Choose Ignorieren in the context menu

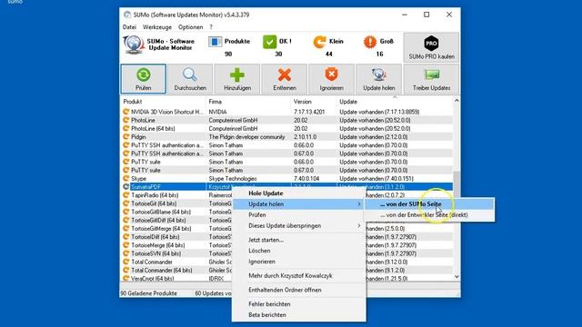point(299,262)
